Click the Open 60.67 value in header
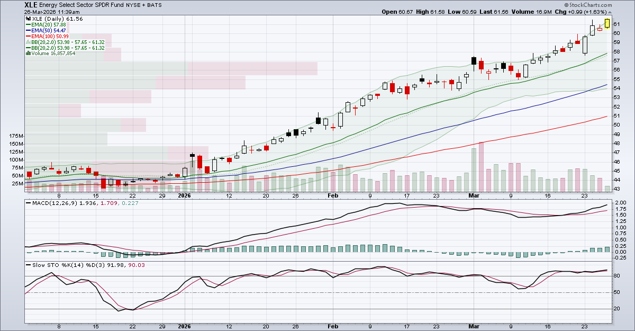 397,12
